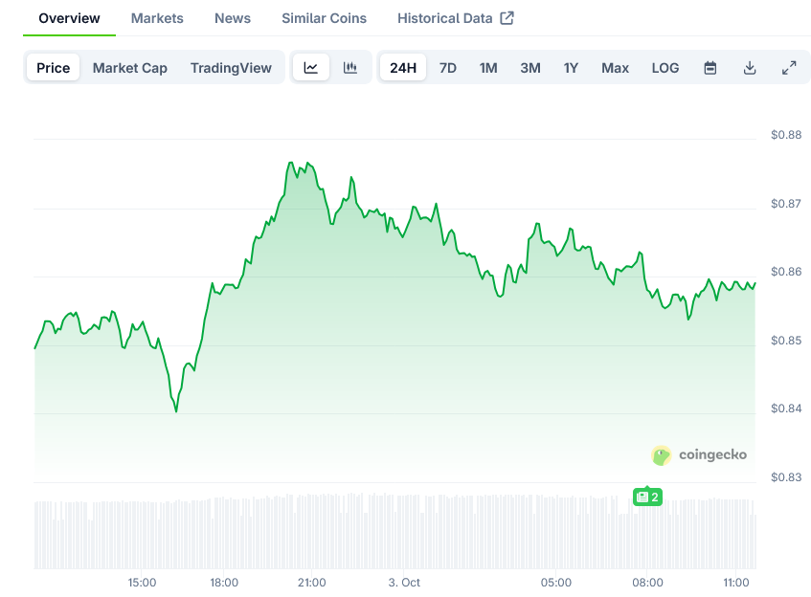Choose the 1Y time range
Screen dimensions: 811x597
coord(572,68)
